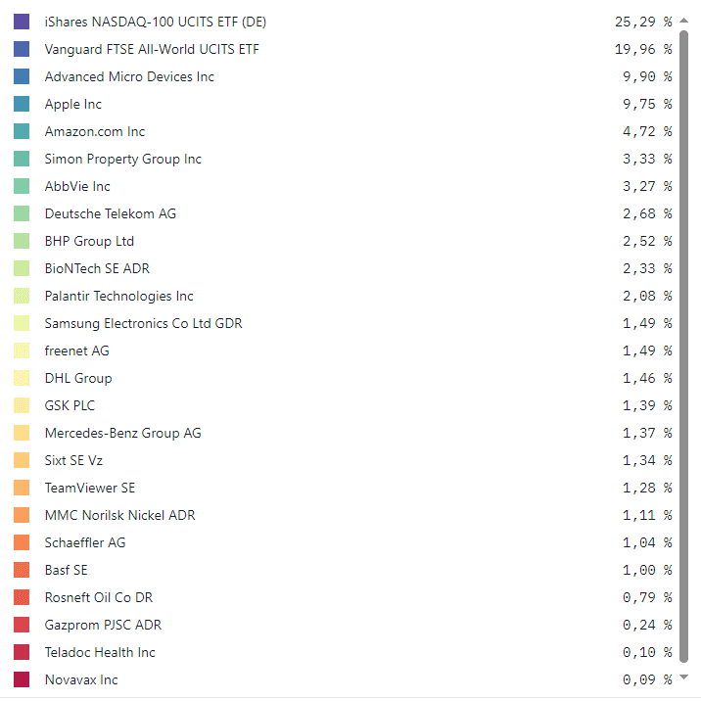Select the Amazon.com Inc label
The height and width of the screenshot is (701, 701).
95,131
